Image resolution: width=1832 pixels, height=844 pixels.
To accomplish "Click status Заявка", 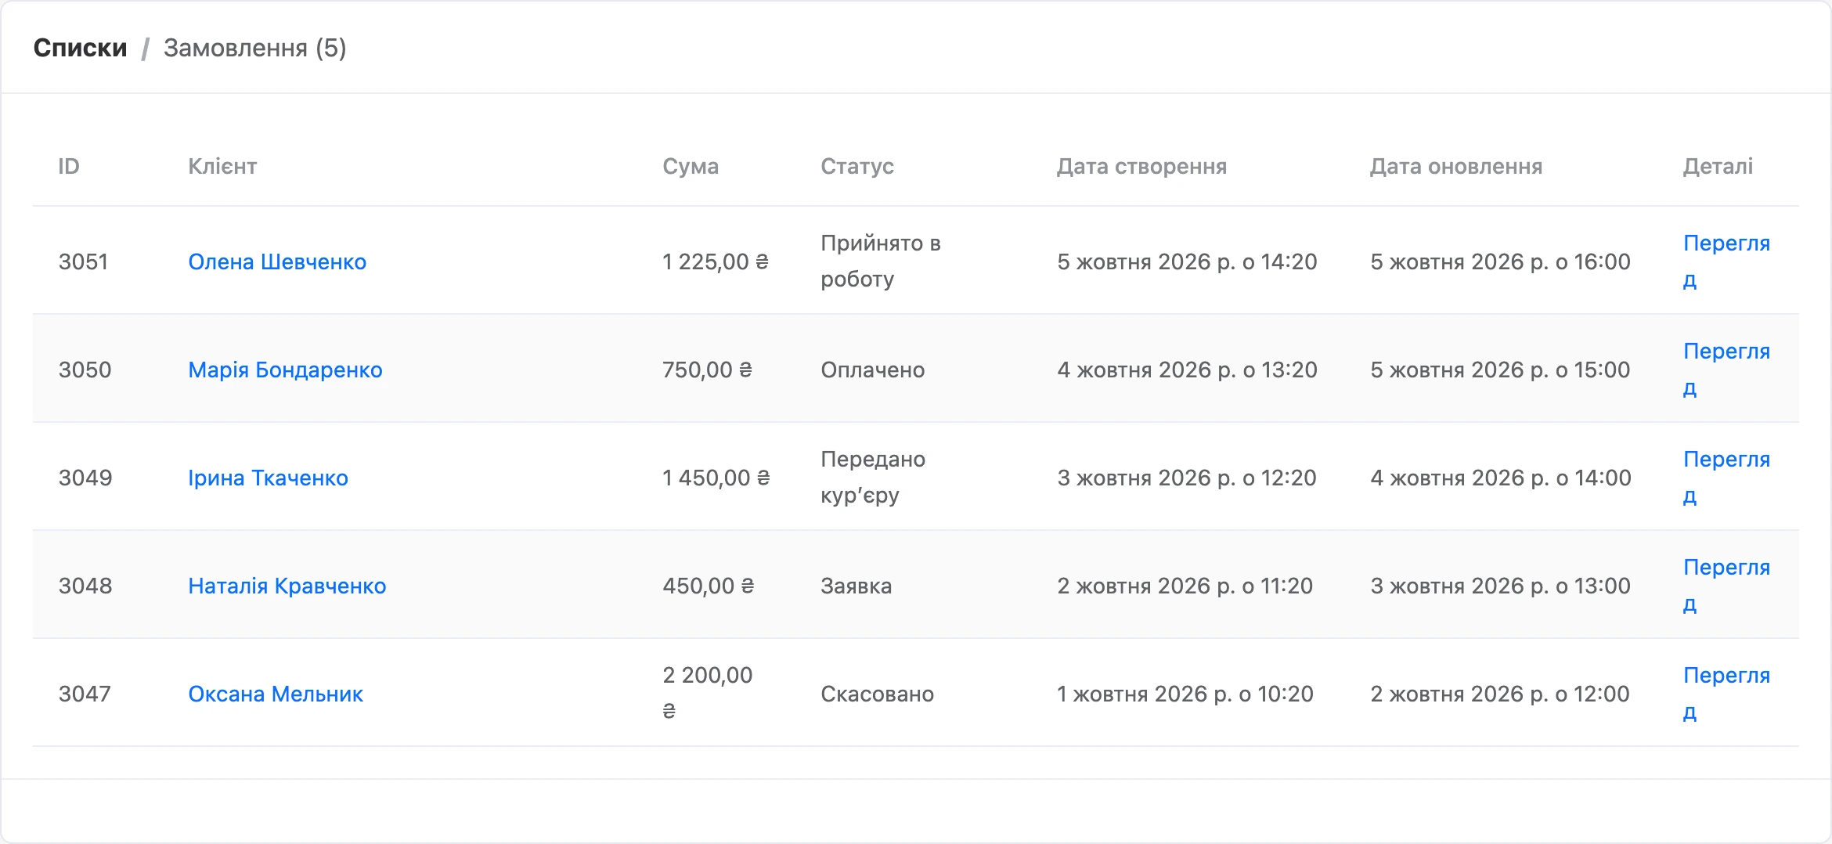I will coord(856,586).
